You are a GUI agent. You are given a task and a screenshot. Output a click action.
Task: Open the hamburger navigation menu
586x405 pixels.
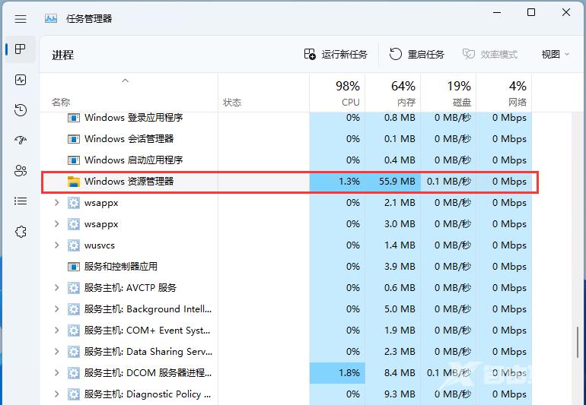point(21,19)
